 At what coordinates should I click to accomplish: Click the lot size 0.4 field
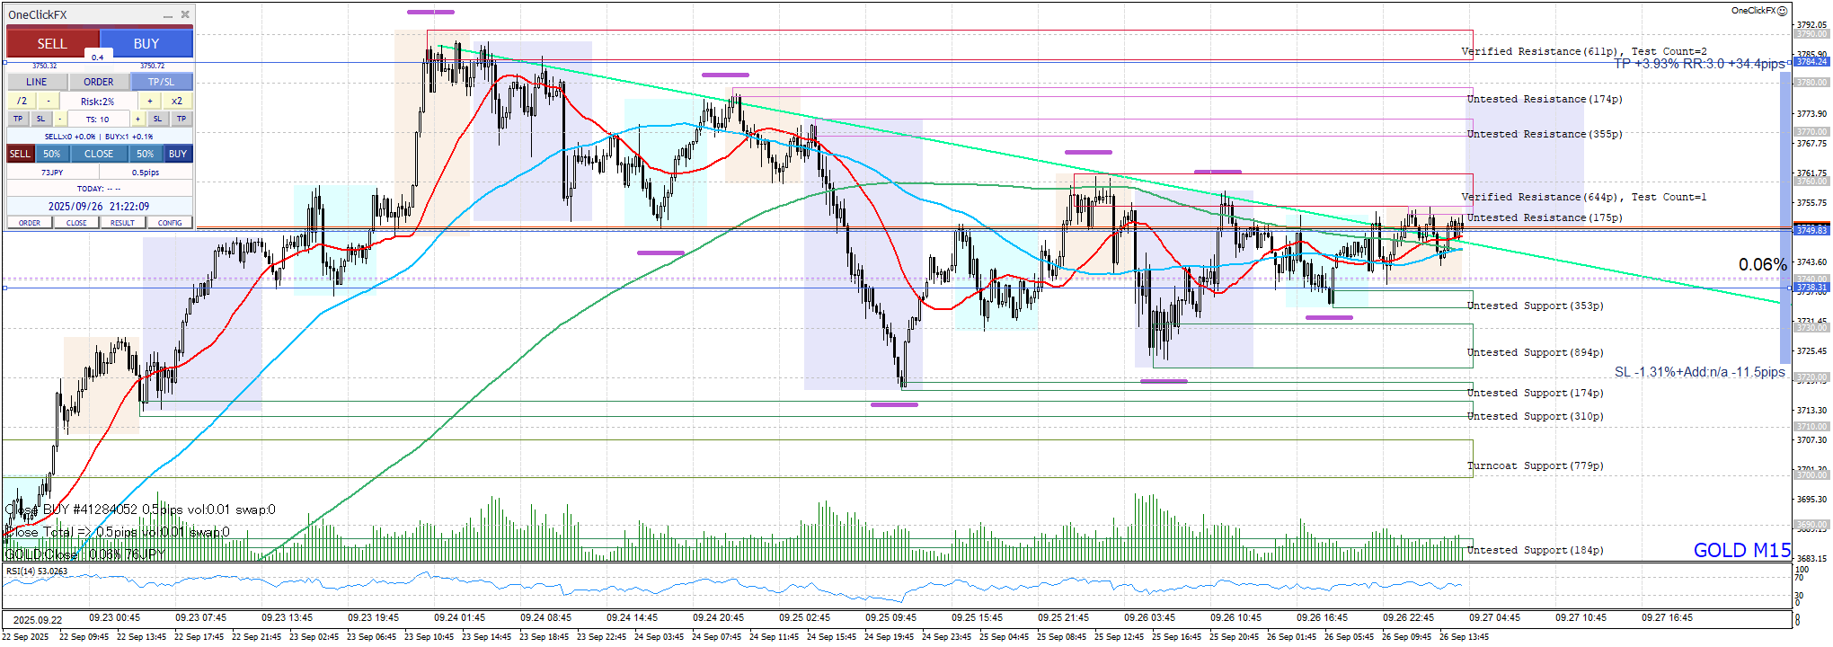pyautogui.click(x=98, y=57)
